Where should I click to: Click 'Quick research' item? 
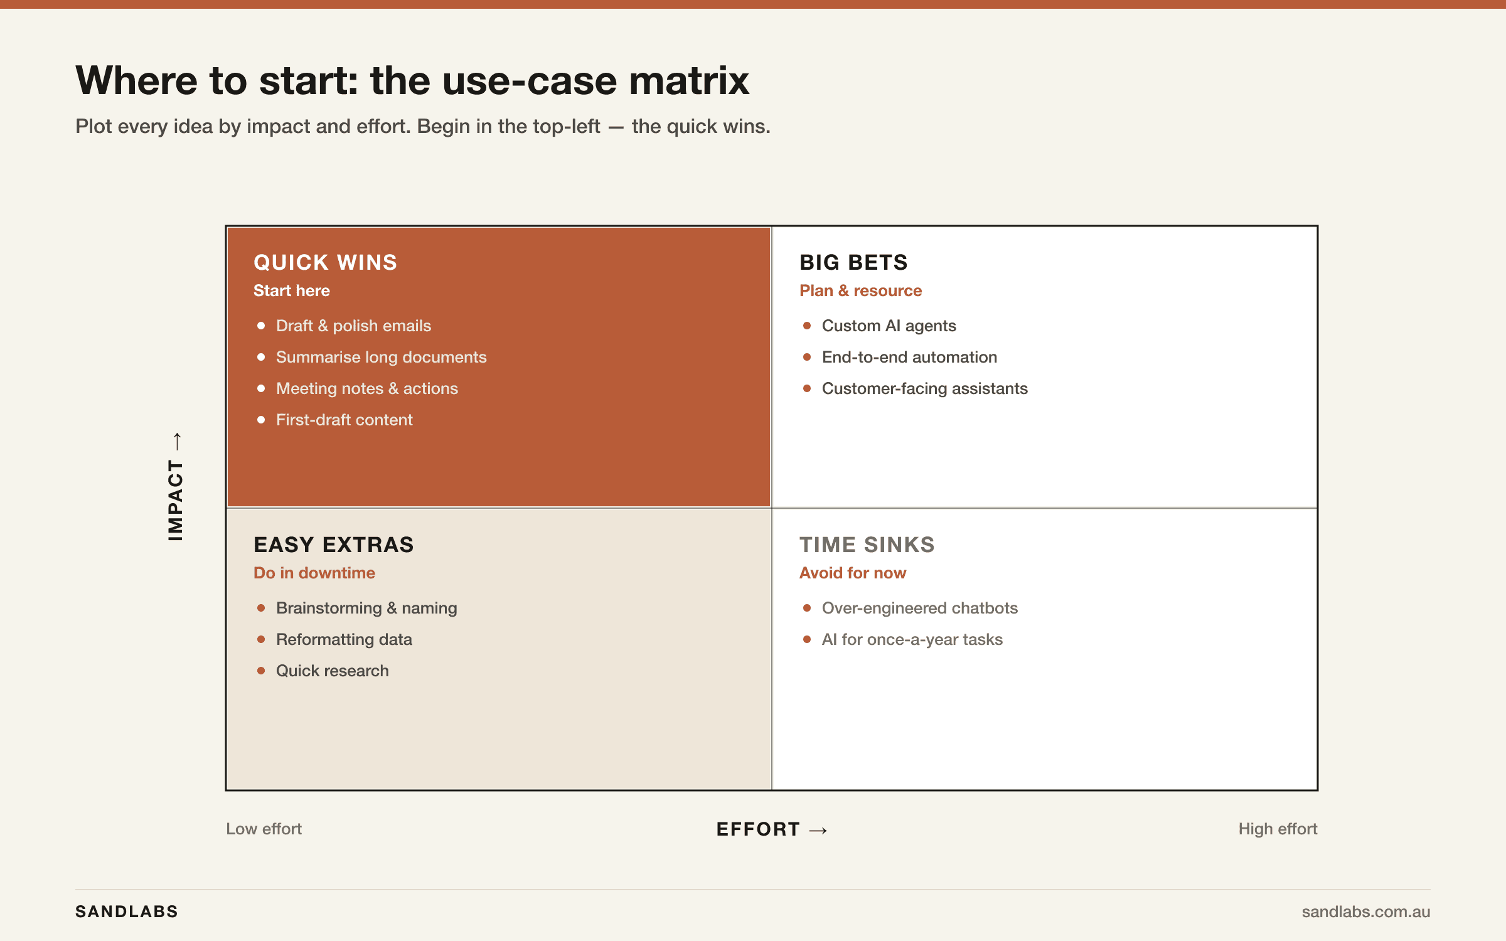point(333,671)
